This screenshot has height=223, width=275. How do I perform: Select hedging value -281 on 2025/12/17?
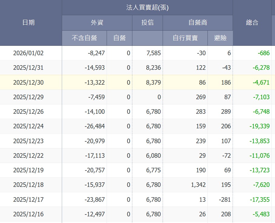[x=225, y=200]
